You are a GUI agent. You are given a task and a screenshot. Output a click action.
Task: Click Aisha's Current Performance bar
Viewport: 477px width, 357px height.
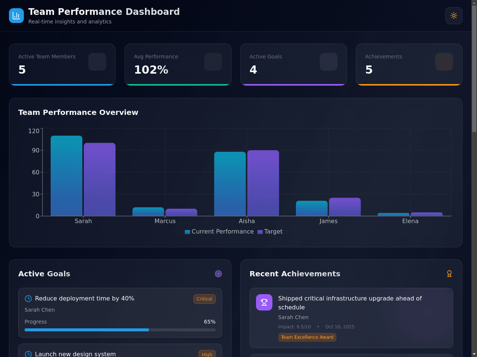(230, 184)
